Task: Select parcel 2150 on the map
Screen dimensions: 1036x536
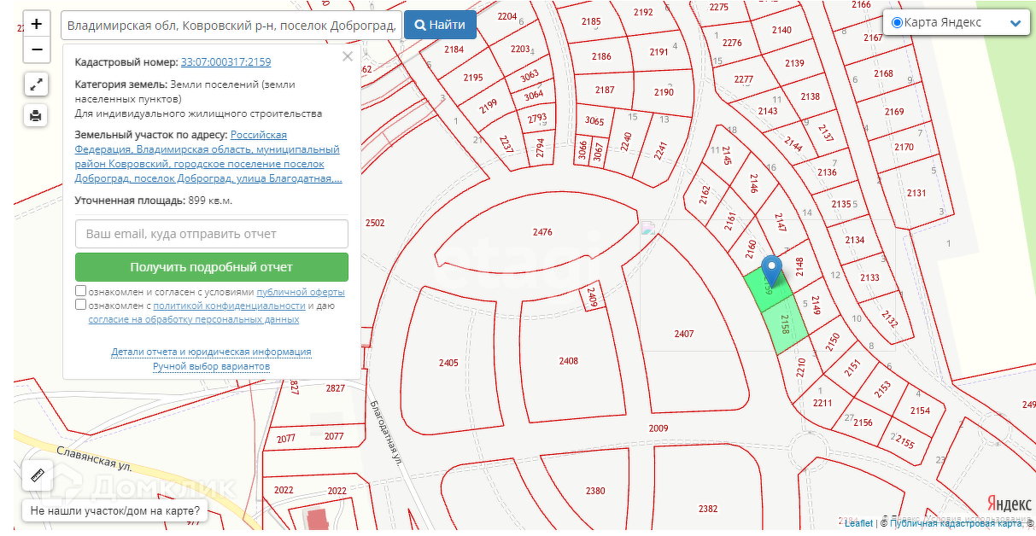Action: 833,341
